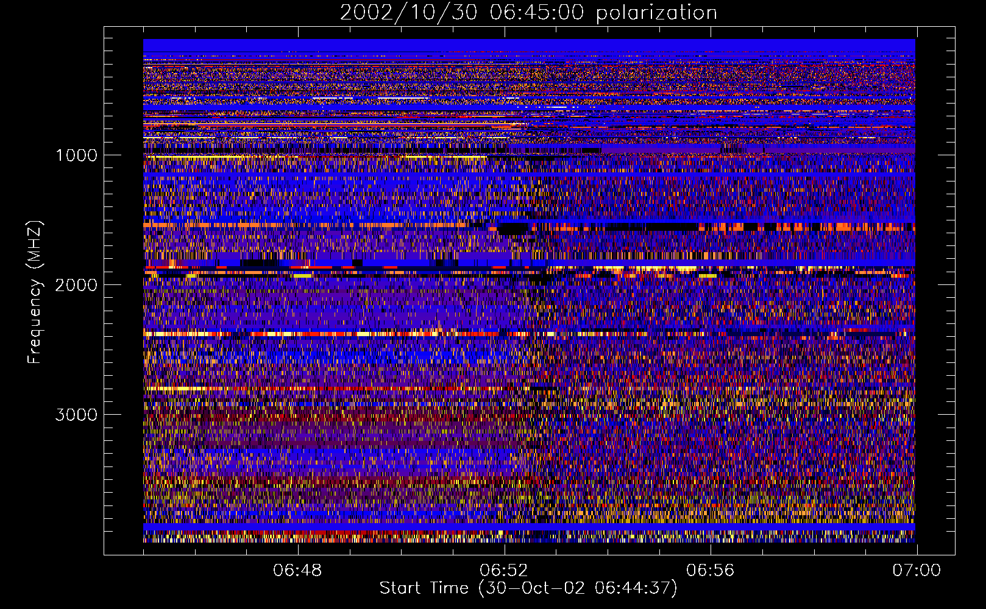Click the 06:56 time tick label
This screenshot has width=986, height=609.
711,571
